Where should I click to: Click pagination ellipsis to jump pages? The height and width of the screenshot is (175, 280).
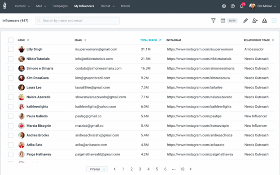pos(174,169)
